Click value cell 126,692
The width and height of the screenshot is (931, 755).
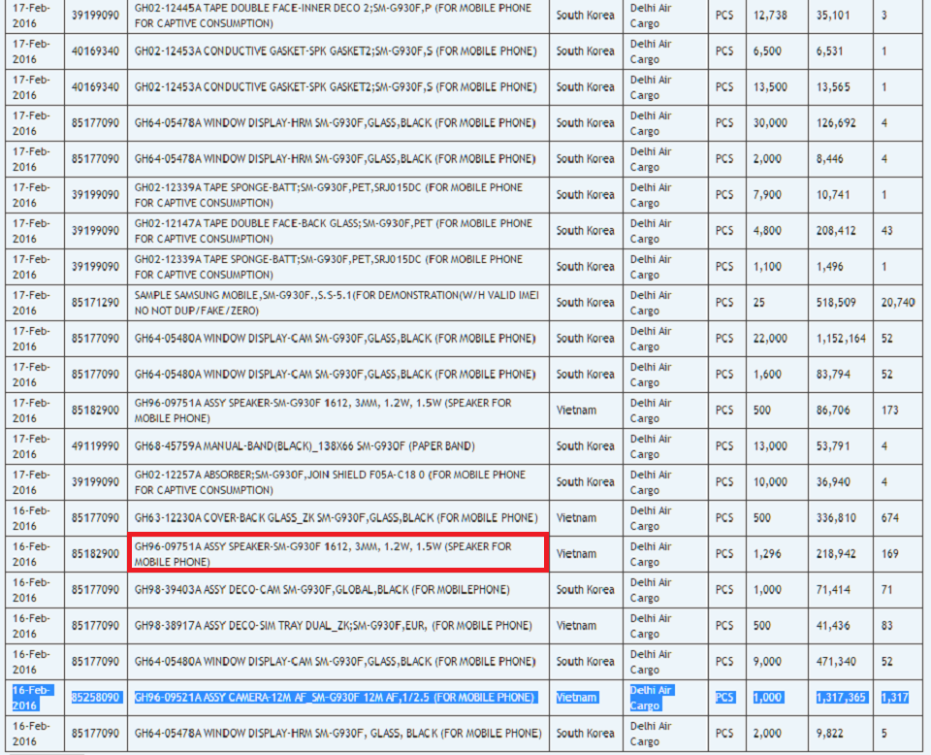840,123
